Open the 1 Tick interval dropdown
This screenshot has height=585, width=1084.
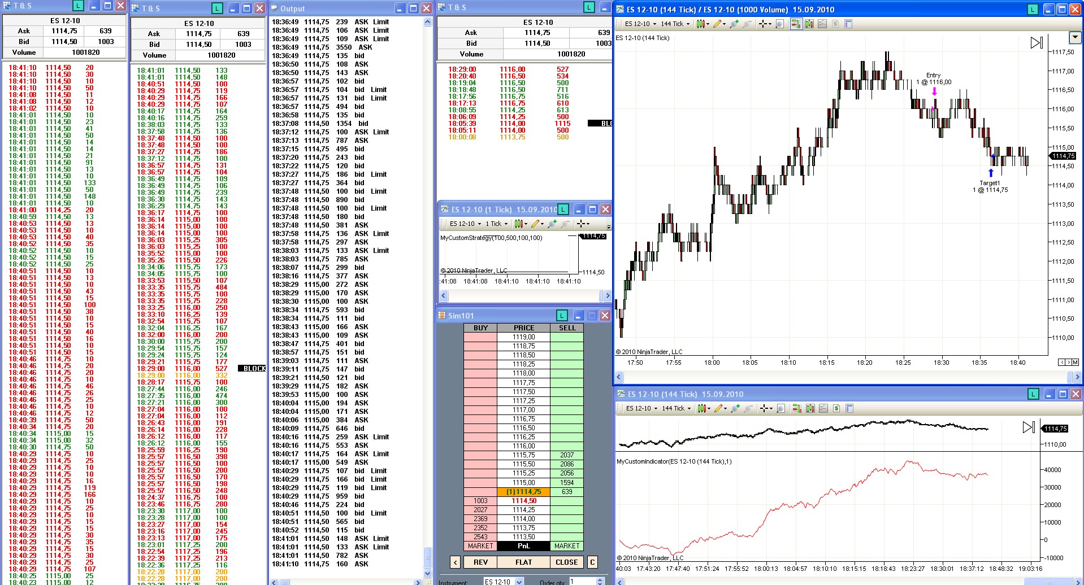(497, 224)
